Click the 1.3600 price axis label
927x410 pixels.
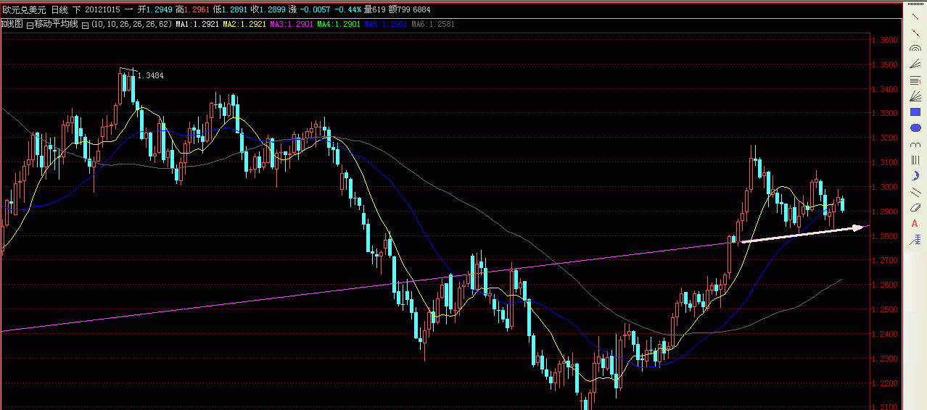[886, 40]
